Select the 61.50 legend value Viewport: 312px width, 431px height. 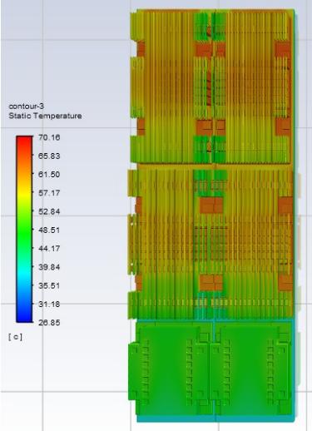tap(49, 175)
